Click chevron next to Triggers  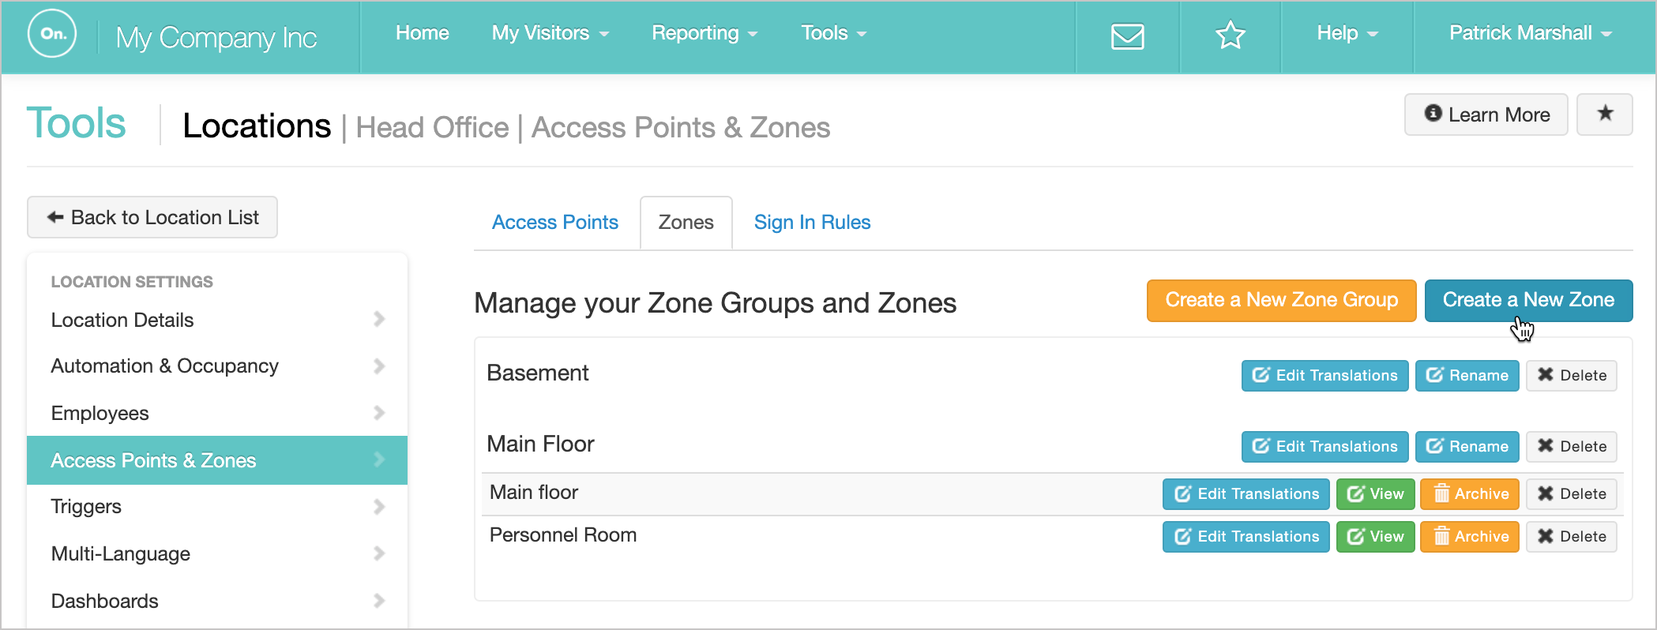click(379, 507)
